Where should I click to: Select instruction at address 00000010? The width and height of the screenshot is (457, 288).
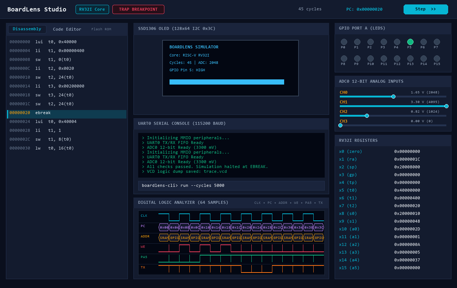(x=67, y=77)
